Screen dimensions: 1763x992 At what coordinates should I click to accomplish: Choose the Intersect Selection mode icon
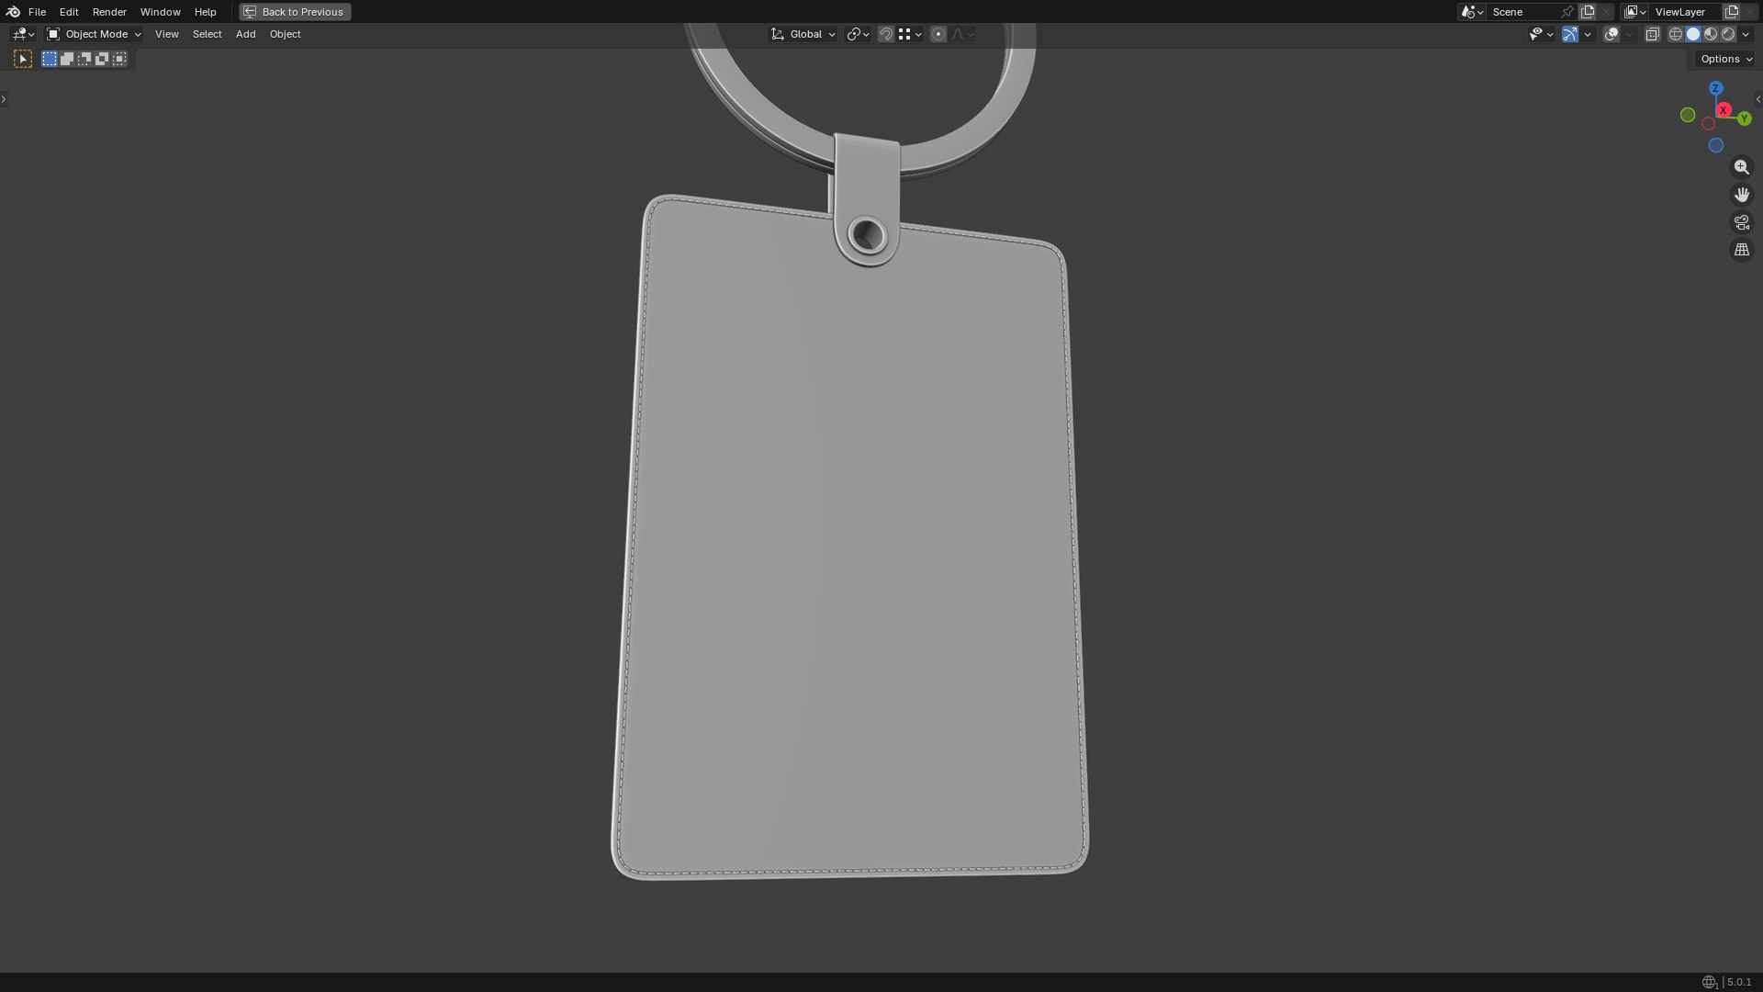tap(119, 59)
